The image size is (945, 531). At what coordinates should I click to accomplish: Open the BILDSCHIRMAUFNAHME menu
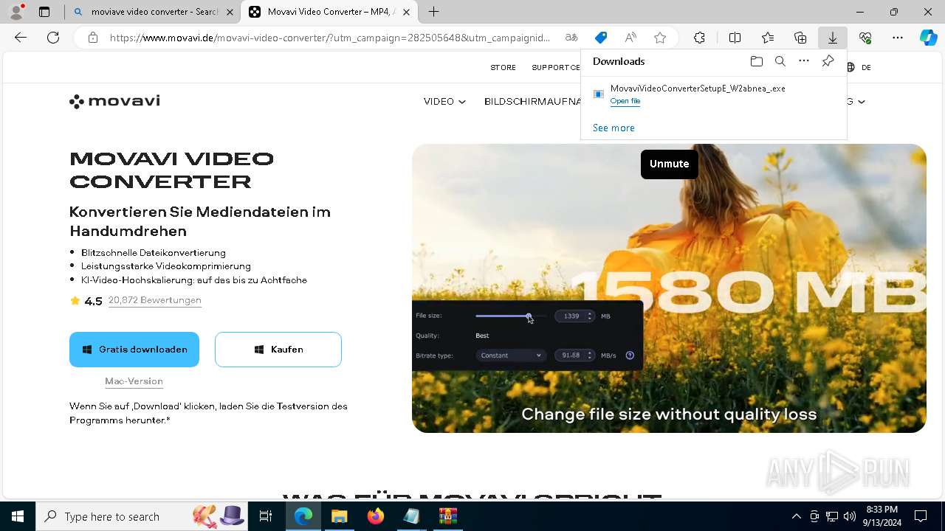click(x=532, y=102)
